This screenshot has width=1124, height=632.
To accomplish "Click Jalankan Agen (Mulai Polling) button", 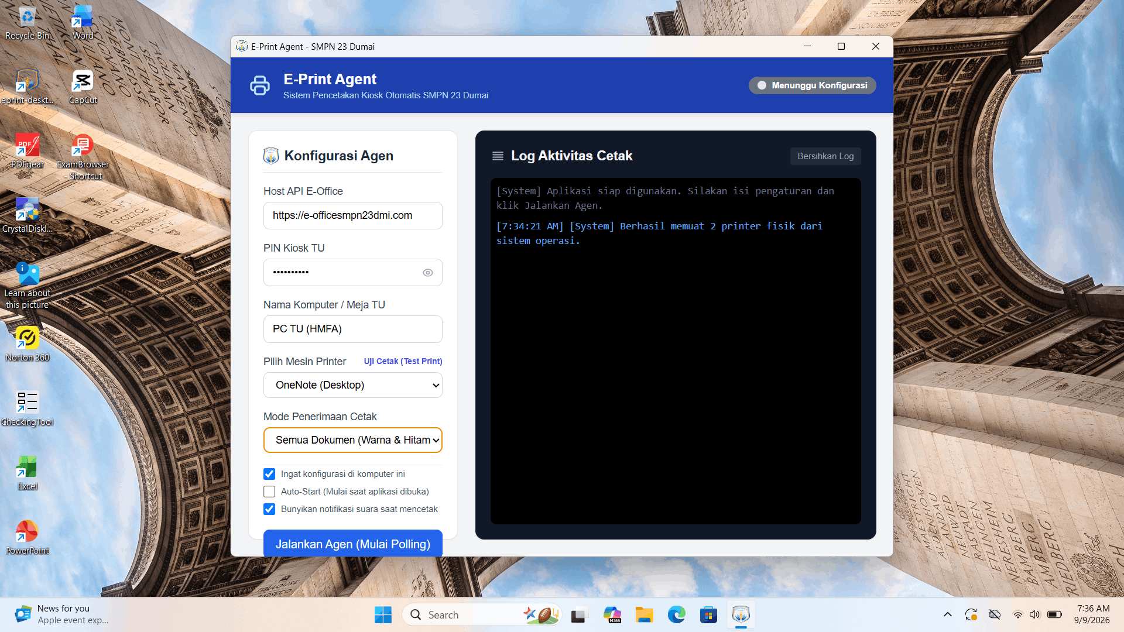I will click(353, 544).
